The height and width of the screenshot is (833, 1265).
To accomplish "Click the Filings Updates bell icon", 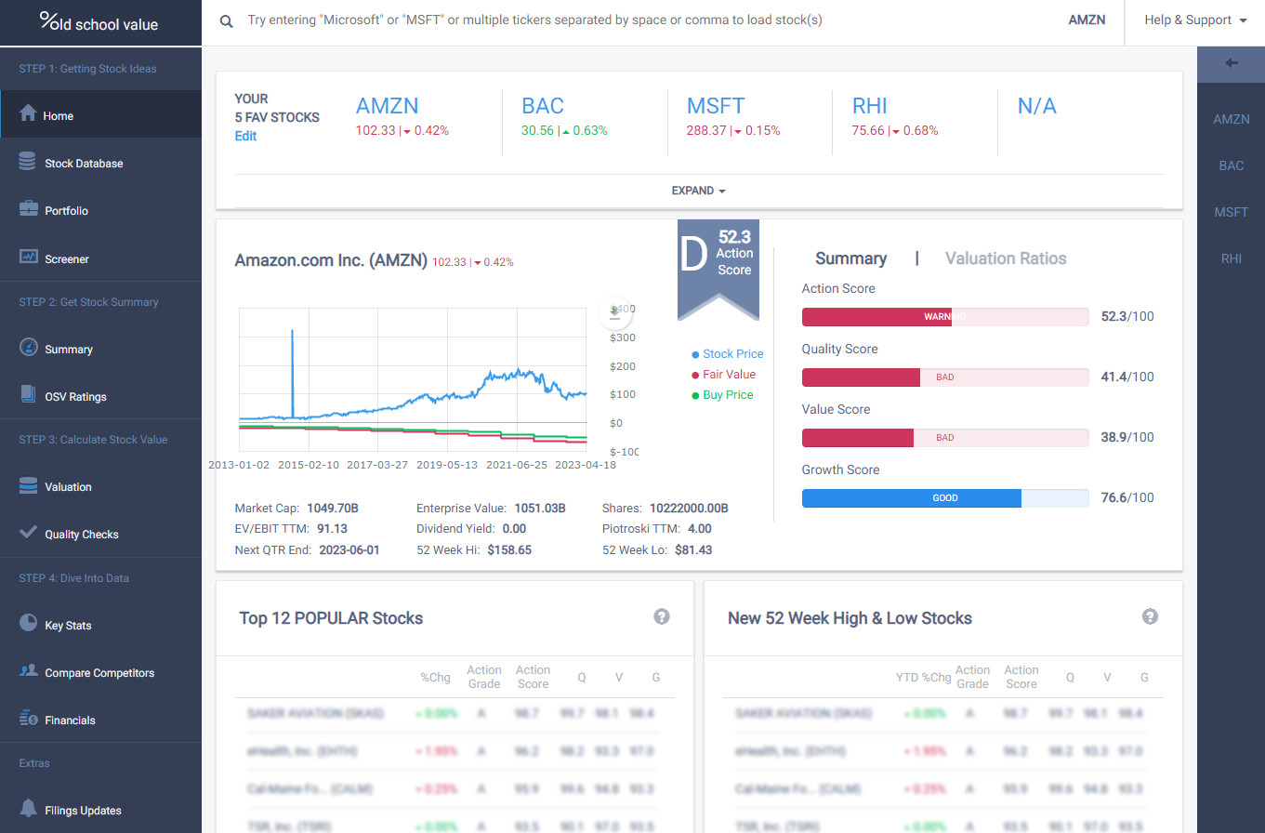I will [x=28, y=808].
